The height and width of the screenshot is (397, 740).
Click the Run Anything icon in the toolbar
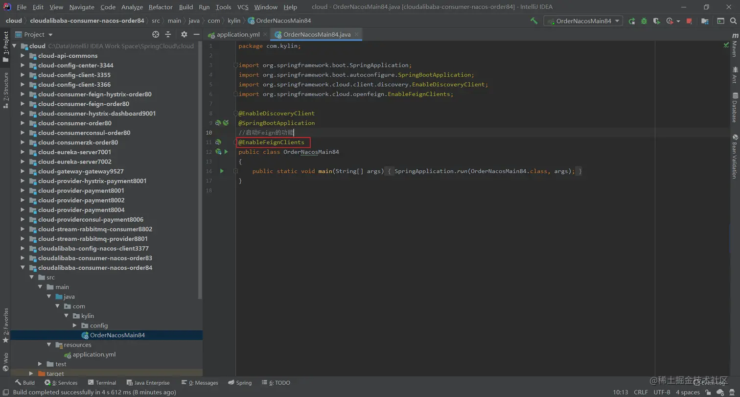pyautogui.click(x=720, y=21)
